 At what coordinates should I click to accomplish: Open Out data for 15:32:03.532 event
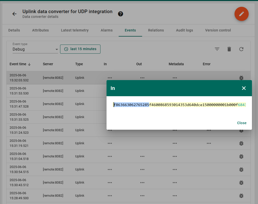[x=142, y=78]
